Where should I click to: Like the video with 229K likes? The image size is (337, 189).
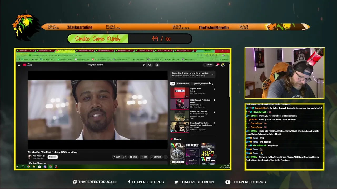click(x=116, y=157)
